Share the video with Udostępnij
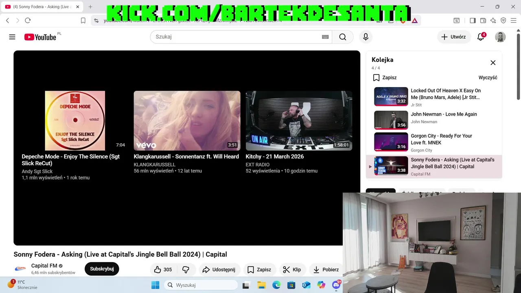521x293 pixels. coord(219,269)
